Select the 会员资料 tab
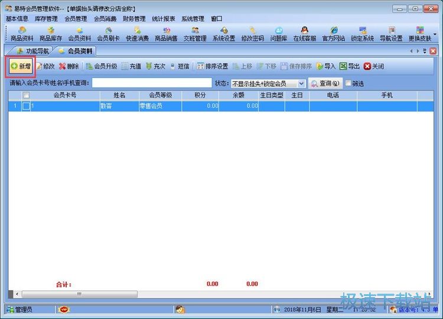443x319 pixels. coord(75,51)
